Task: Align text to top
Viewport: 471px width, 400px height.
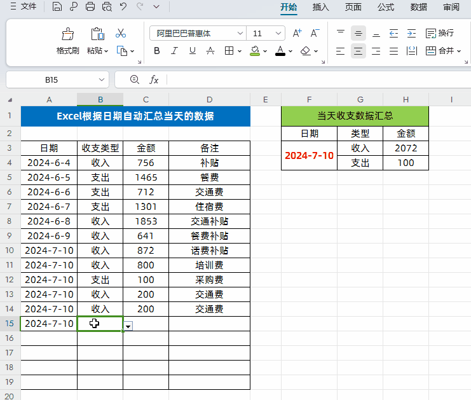Action: tap(340, 33)
